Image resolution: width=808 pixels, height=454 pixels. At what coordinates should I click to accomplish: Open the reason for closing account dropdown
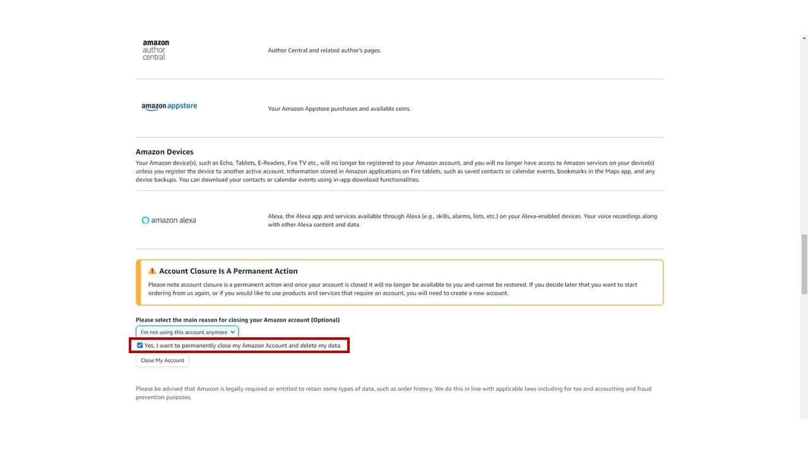[x=187, y=332]
